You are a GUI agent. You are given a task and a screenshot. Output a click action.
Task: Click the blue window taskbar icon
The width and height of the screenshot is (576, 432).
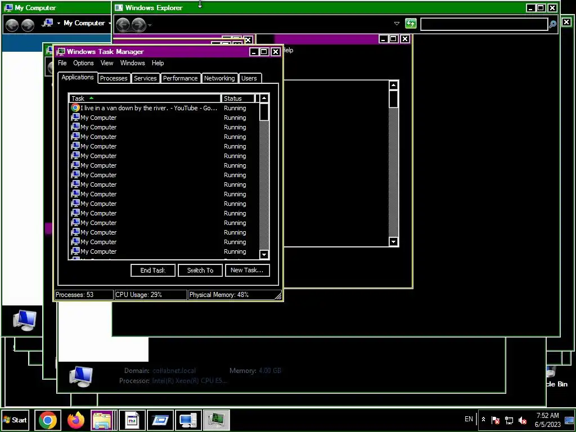160,420
